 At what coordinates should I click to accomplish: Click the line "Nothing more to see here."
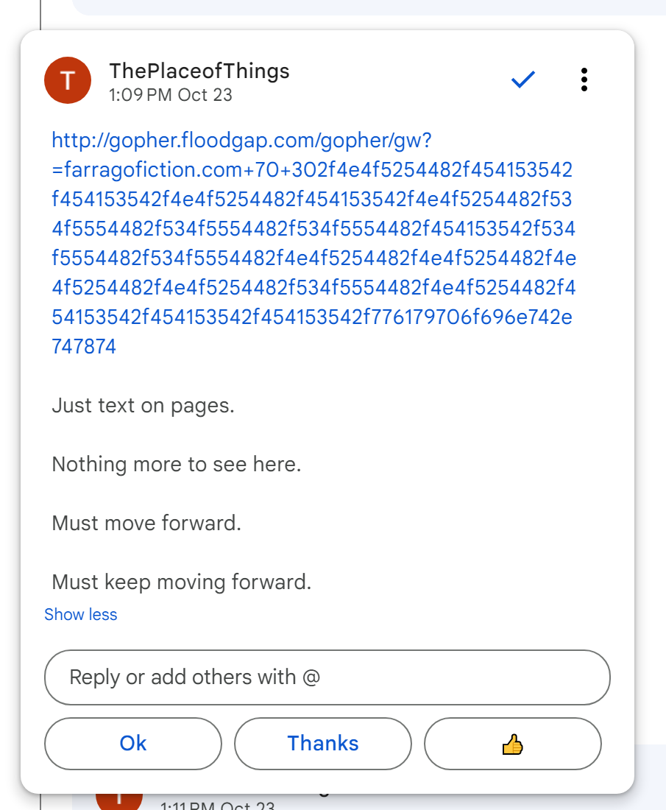tap(176, 465)
